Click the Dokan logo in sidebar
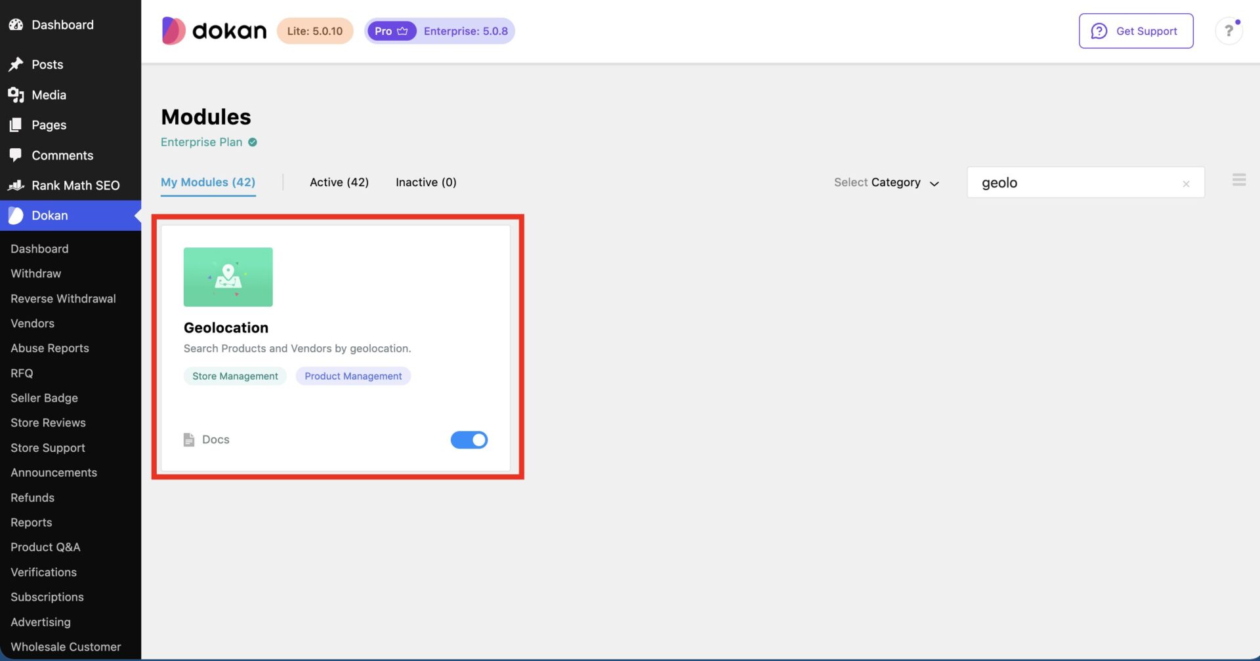This screenshot has height=661, width=1260. point(16,216)
